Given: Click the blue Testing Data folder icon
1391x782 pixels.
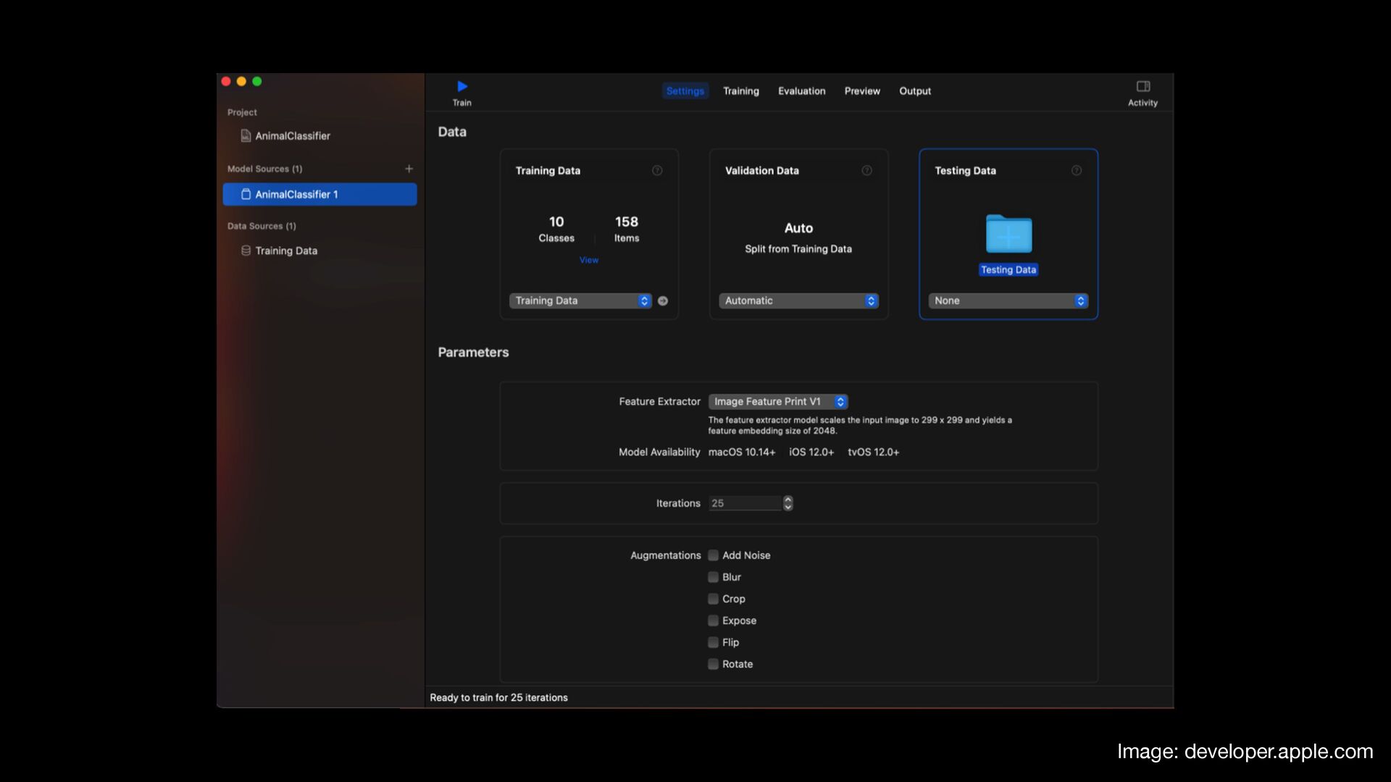Looking at the screenshot, I should [1008, 234].
